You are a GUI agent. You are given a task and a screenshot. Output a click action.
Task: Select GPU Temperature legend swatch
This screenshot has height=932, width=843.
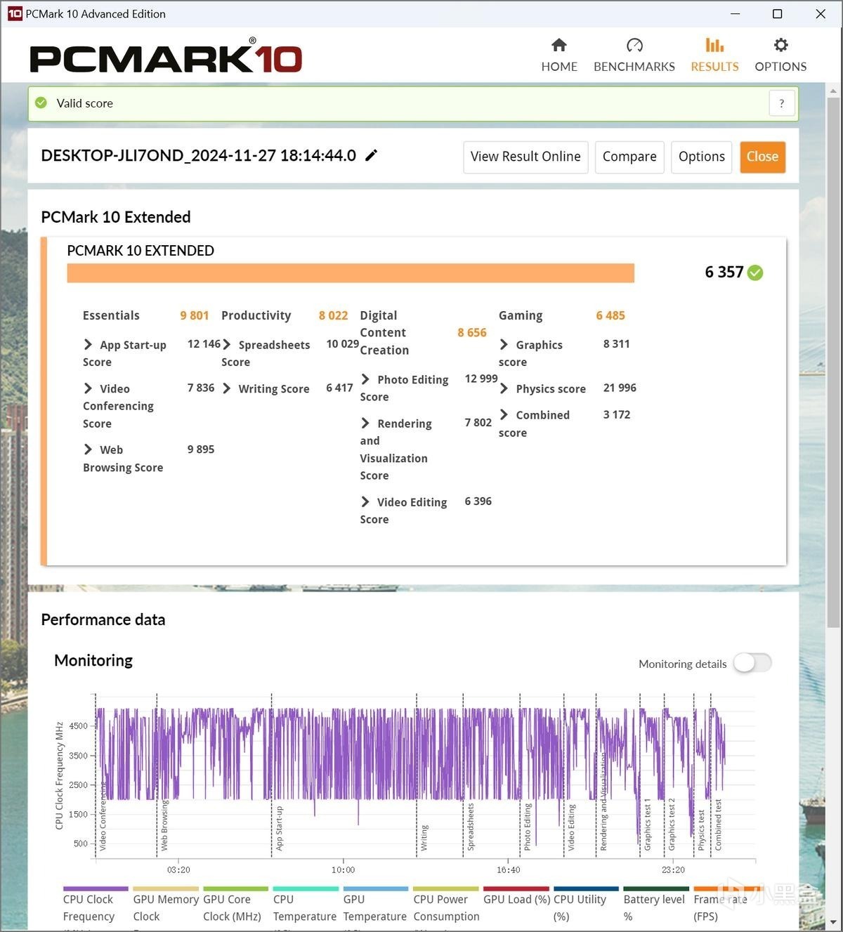(376, 888)
